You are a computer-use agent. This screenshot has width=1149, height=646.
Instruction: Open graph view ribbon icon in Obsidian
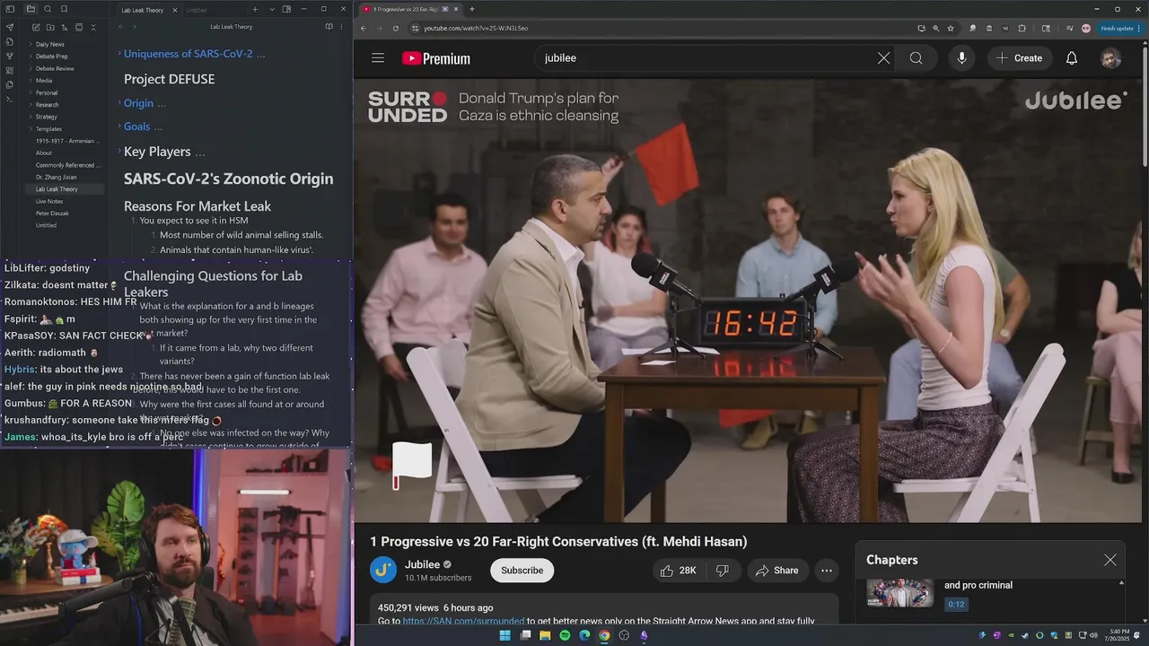[10, 56]
